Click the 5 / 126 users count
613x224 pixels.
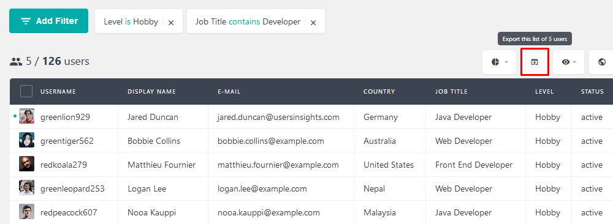(x=58, y=61)
